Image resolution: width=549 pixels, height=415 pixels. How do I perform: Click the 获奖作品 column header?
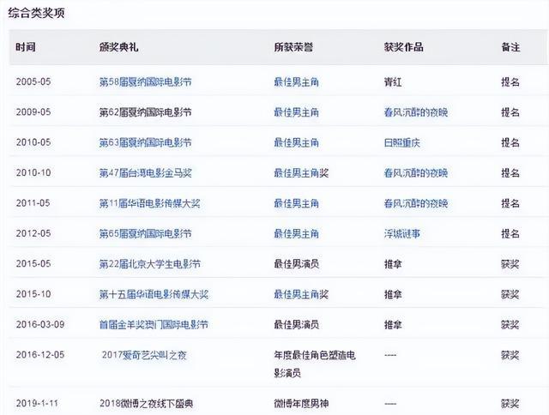pos(404,47)
